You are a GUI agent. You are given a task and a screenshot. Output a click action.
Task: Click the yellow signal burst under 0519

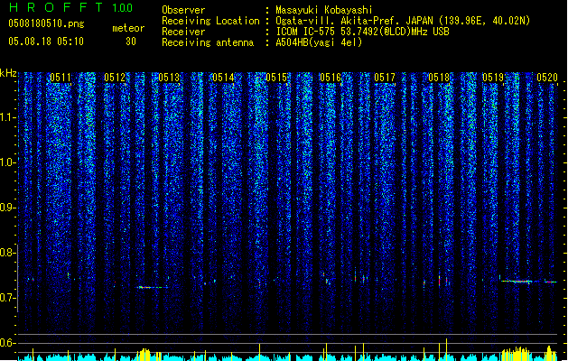517,354
